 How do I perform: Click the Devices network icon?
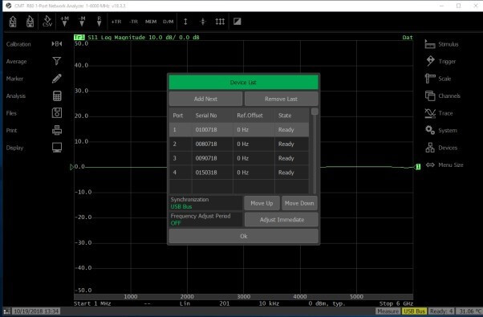430,148
